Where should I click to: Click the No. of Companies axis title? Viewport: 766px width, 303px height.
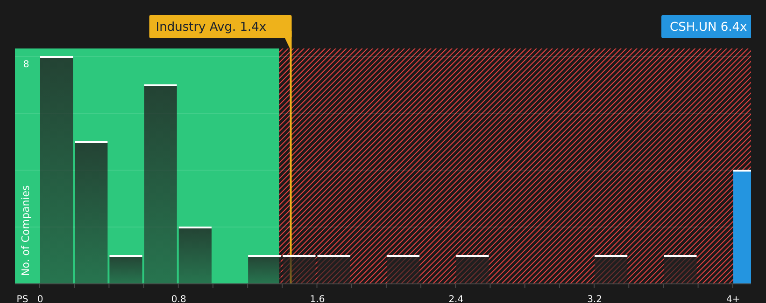tap(26, 230)
